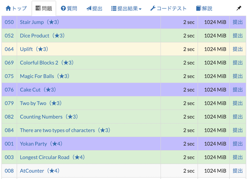Click 提出 in the Longest Circular Road row

(x=237, y=157)
